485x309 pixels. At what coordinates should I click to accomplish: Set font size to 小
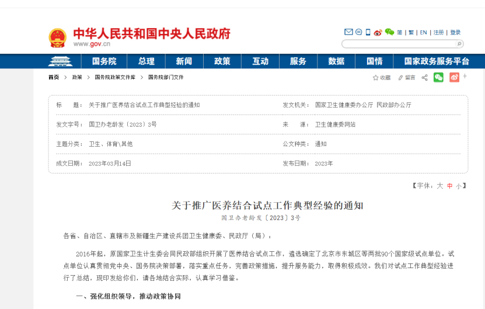(x=459, y=186)
